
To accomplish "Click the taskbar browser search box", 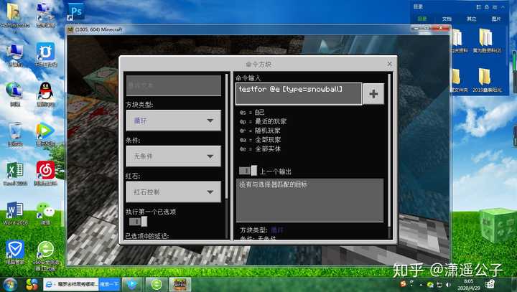I will pos(71,284).
